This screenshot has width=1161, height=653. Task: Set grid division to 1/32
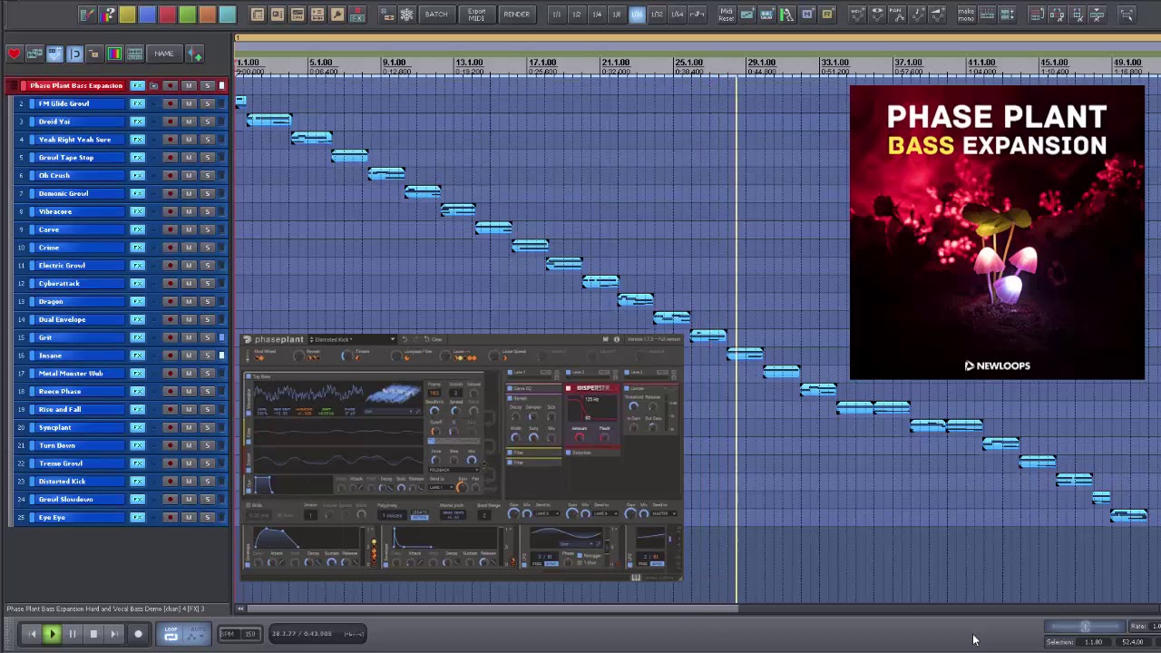[x=657, y=15]
